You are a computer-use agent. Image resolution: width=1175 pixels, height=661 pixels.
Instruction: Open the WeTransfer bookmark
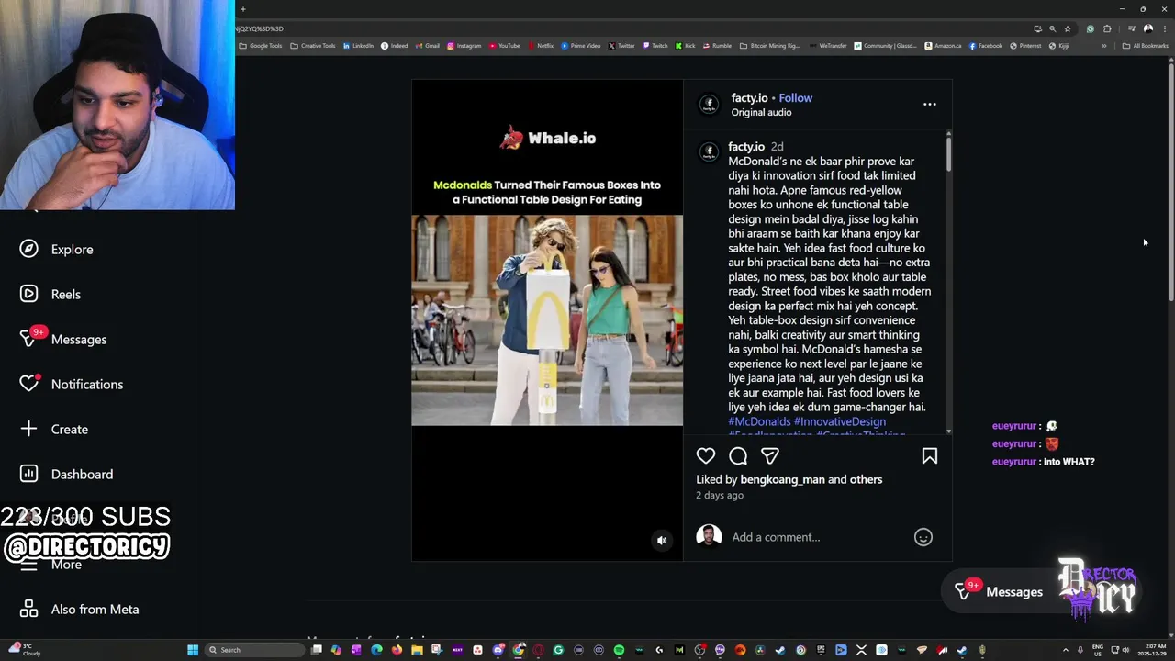tap(828, 46)
